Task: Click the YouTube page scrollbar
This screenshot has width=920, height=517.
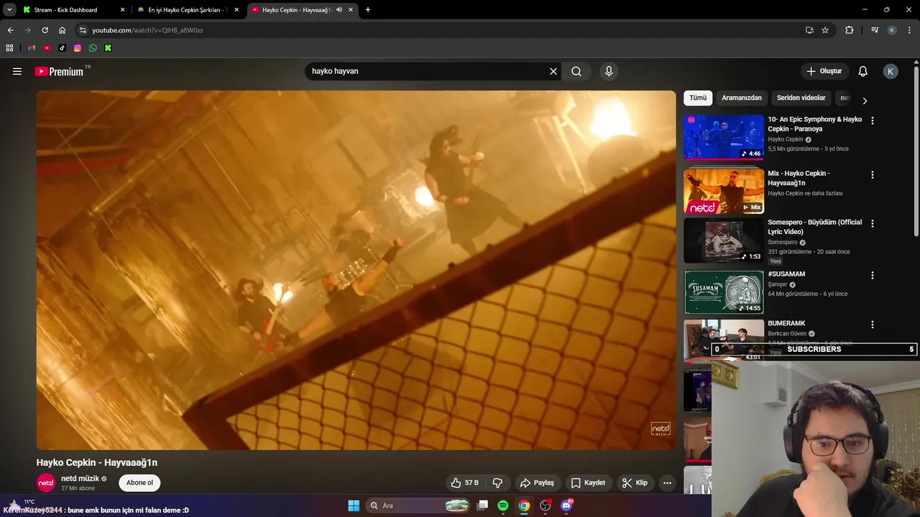Action: pos(916,151)
